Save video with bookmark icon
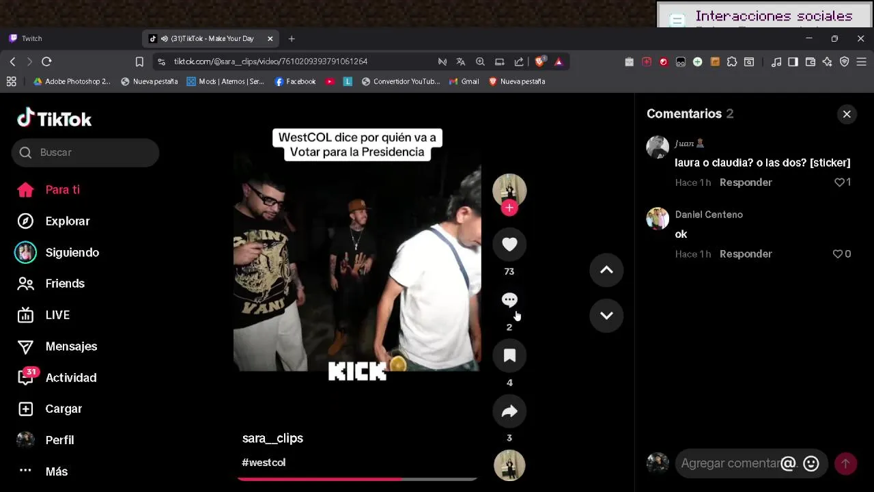This screenshot has height=492, width=874. (x=509, y=355)
